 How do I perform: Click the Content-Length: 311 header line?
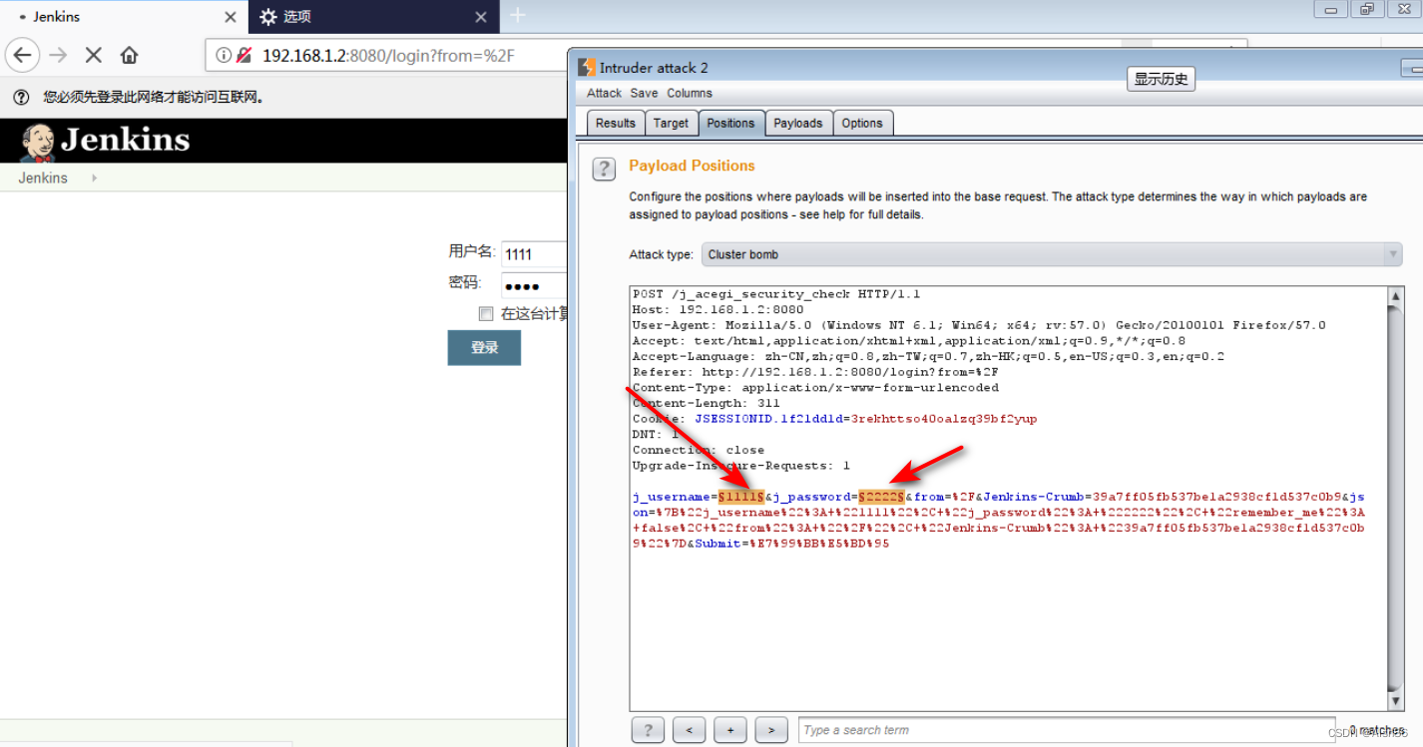point(707,403)
